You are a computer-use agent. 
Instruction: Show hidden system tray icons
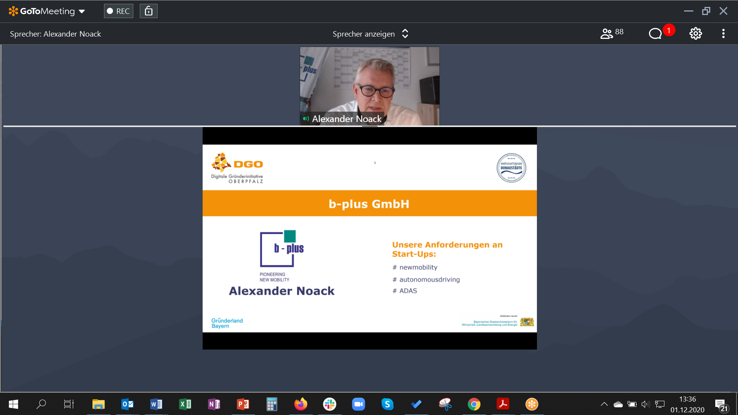[x=604, y=404]
